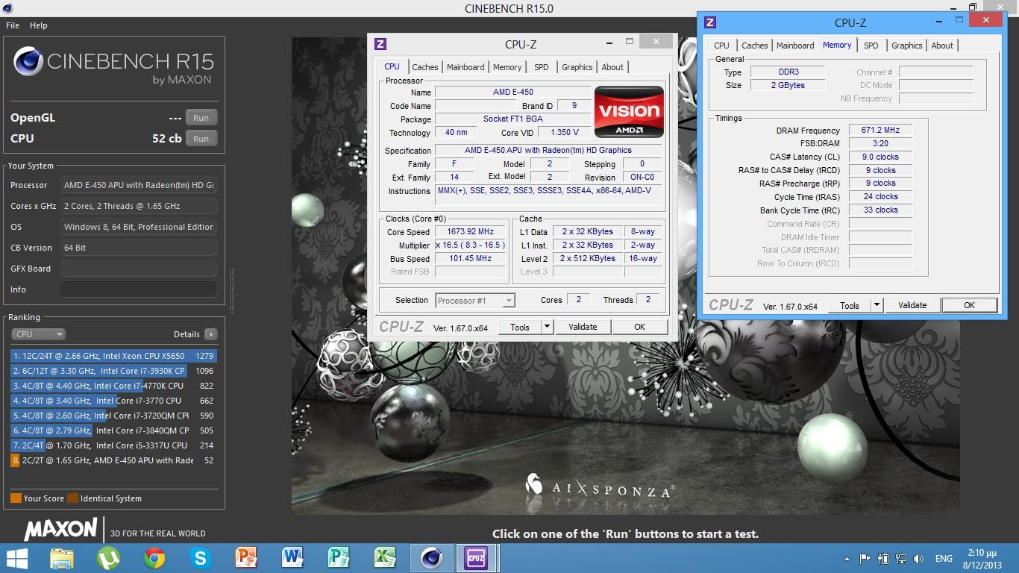Run the CPU benchmark

[201, 139]
